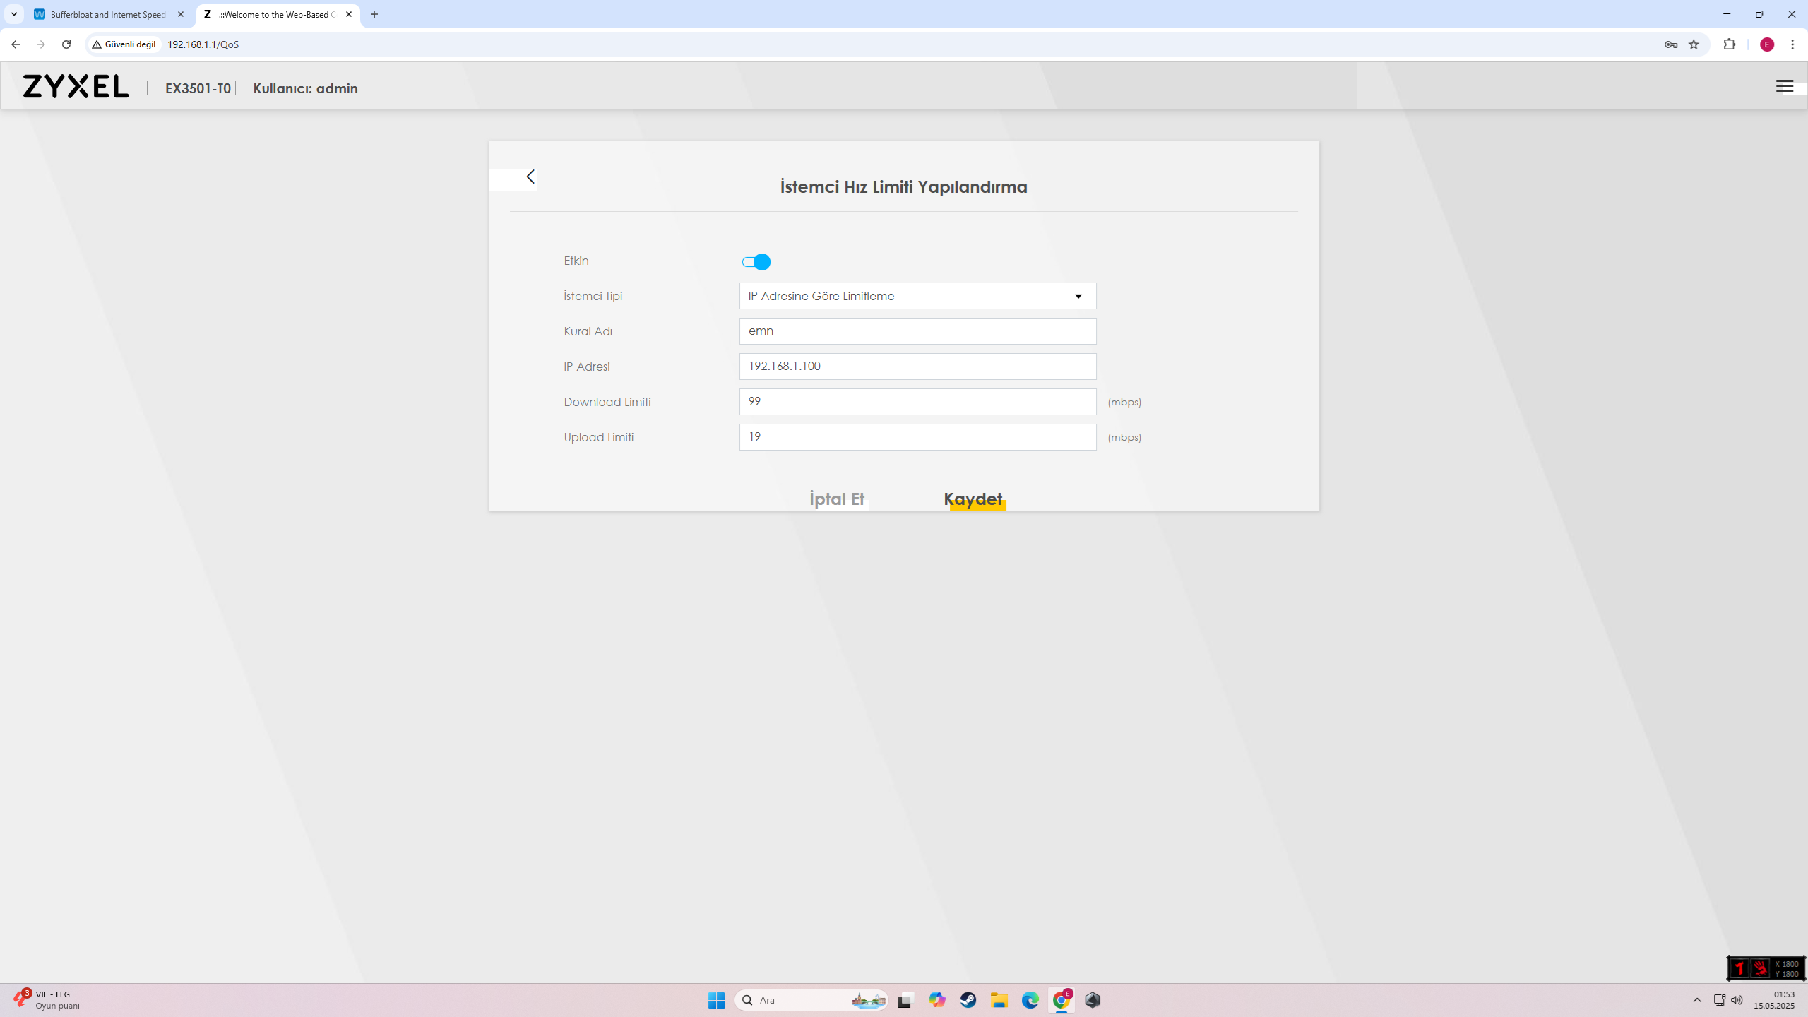Focus the Download Limiti field
Image resolution: width=1808 pixels, height=1017 pixels.
click(917, 402)
